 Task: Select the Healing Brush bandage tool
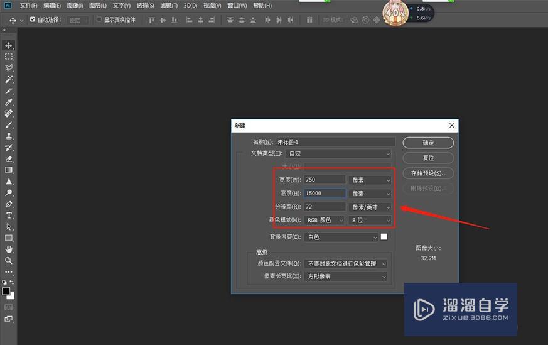click(9, 113)
